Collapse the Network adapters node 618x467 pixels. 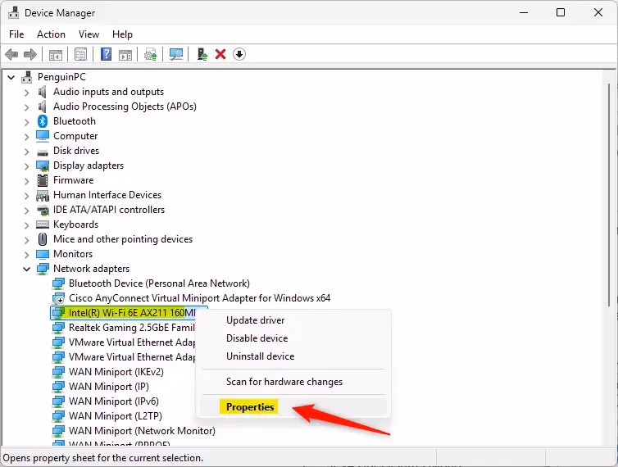pos(27,269)
